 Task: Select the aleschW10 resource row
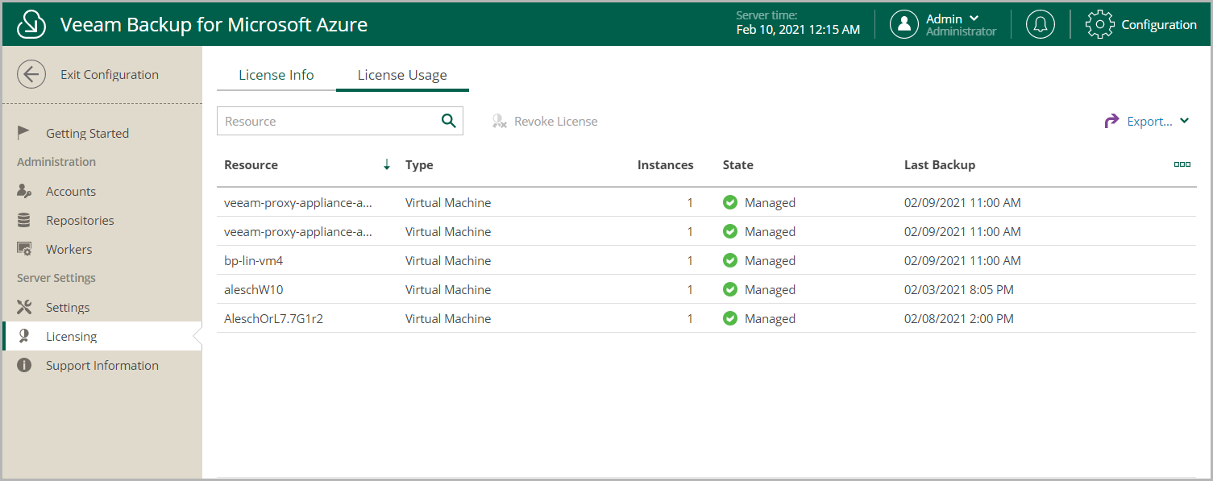[x=706, y=289]
